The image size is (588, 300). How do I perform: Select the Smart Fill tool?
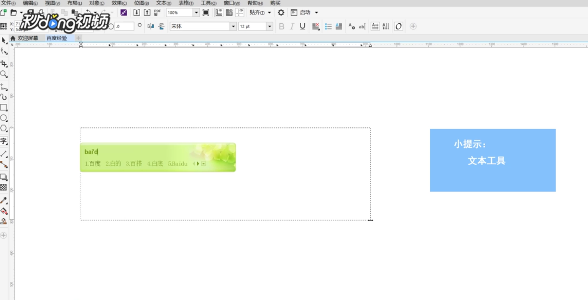point(4,221)
